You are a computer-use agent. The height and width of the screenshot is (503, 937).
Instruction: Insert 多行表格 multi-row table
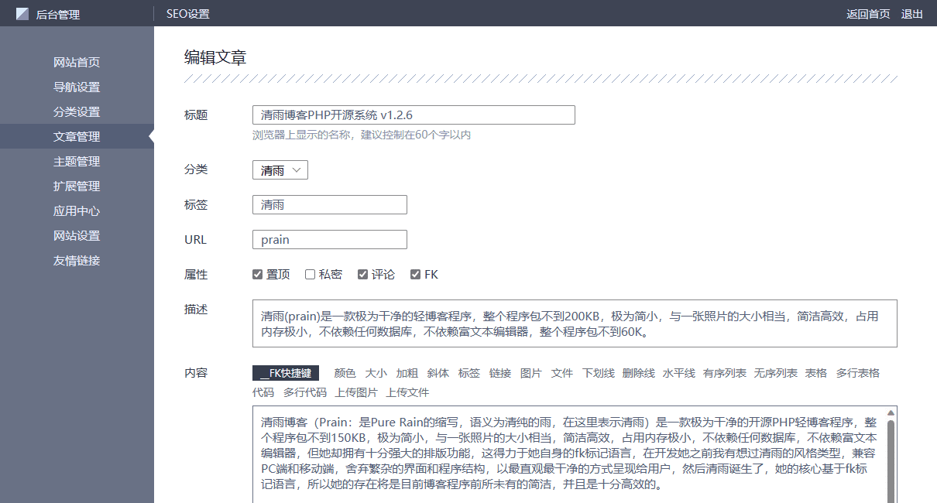[x=858, y=373]
